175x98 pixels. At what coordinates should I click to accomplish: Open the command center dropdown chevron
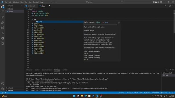(122, 2)
